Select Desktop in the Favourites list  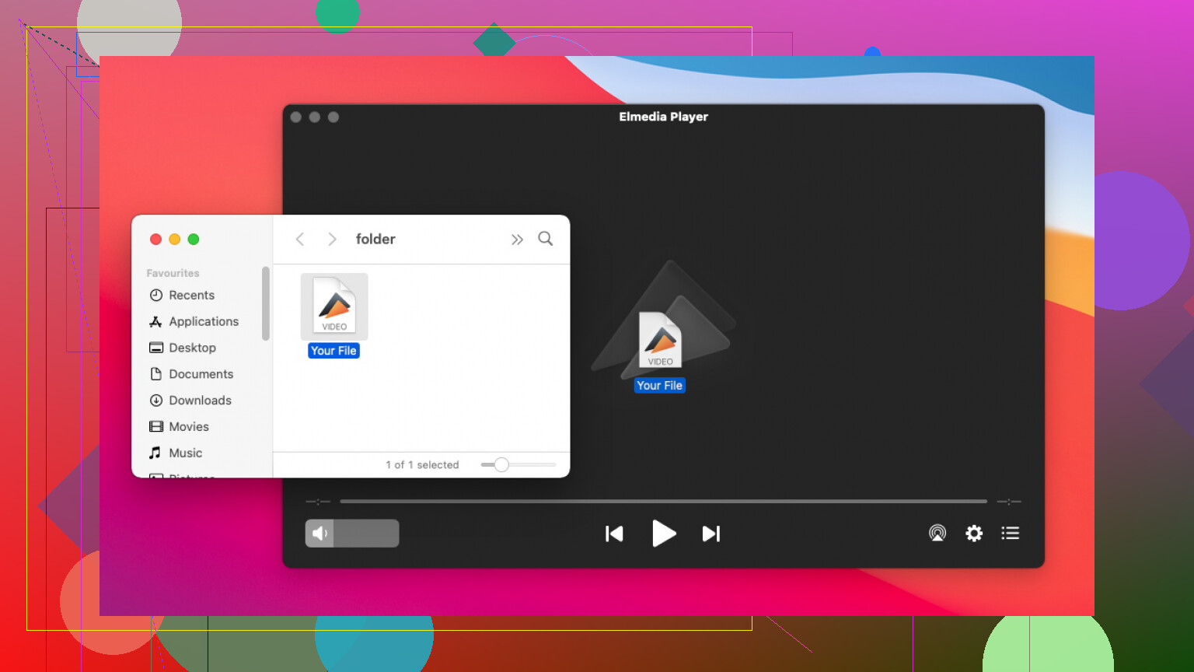click(192, 348)
